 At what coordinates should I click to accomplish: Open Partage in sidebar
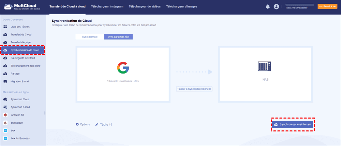coord(15,74)
